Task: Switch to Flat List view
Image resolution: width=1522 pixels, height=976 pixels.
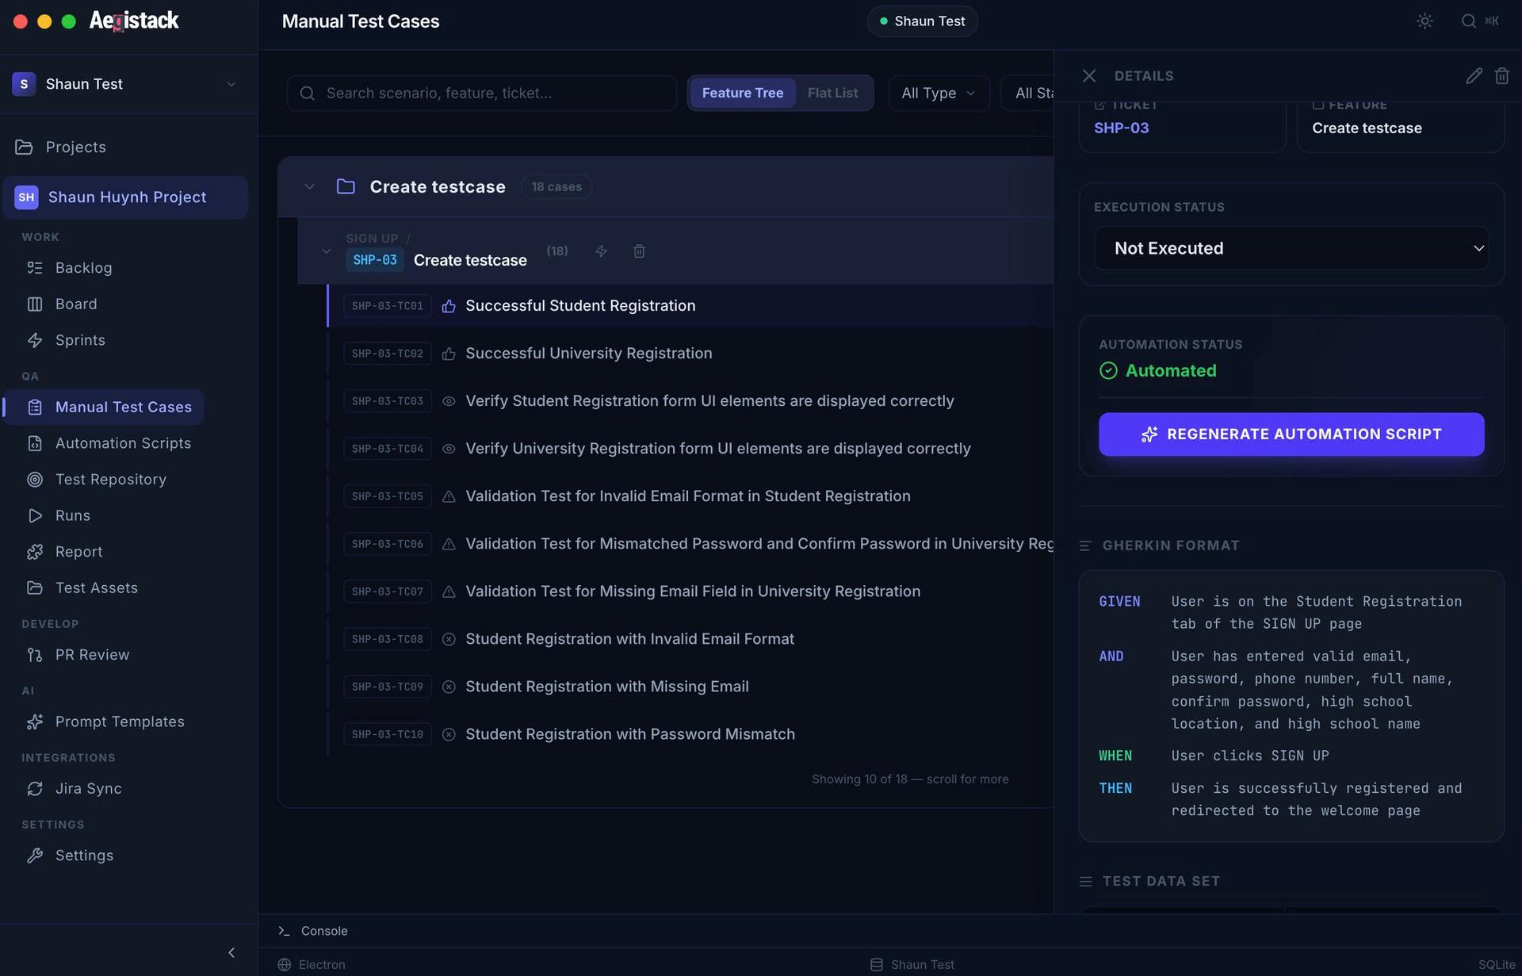Action: coord(832,93)
